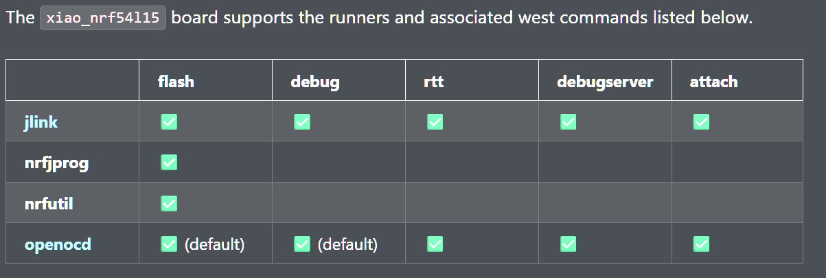Click the jlink rtt checkmark icon

(x=435, y=121)
